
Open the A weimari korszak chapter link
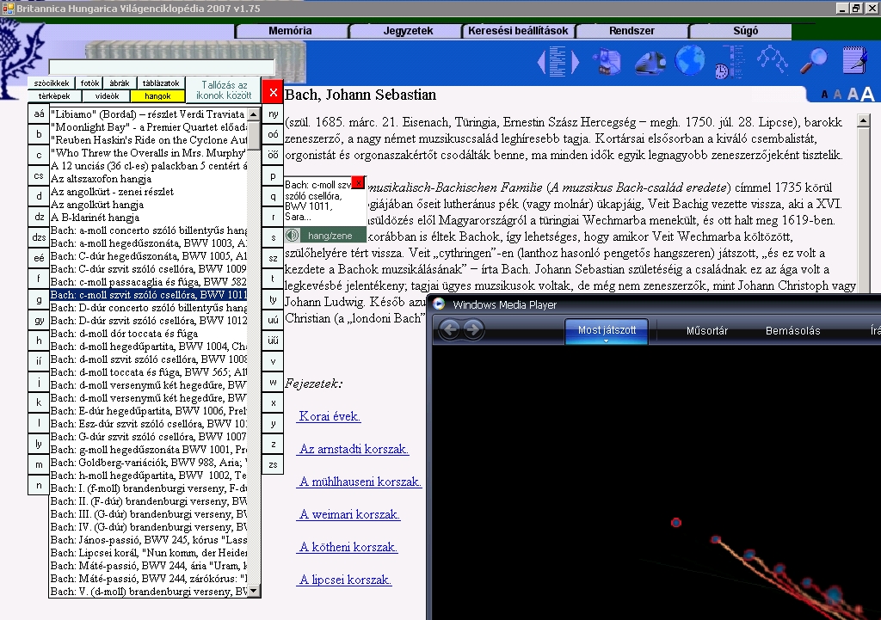tap(349, 514)
